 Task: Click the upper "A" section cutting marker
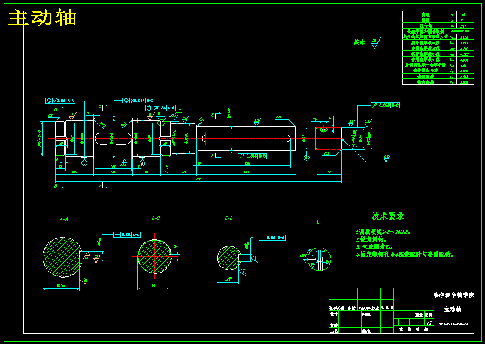[103, 107]
